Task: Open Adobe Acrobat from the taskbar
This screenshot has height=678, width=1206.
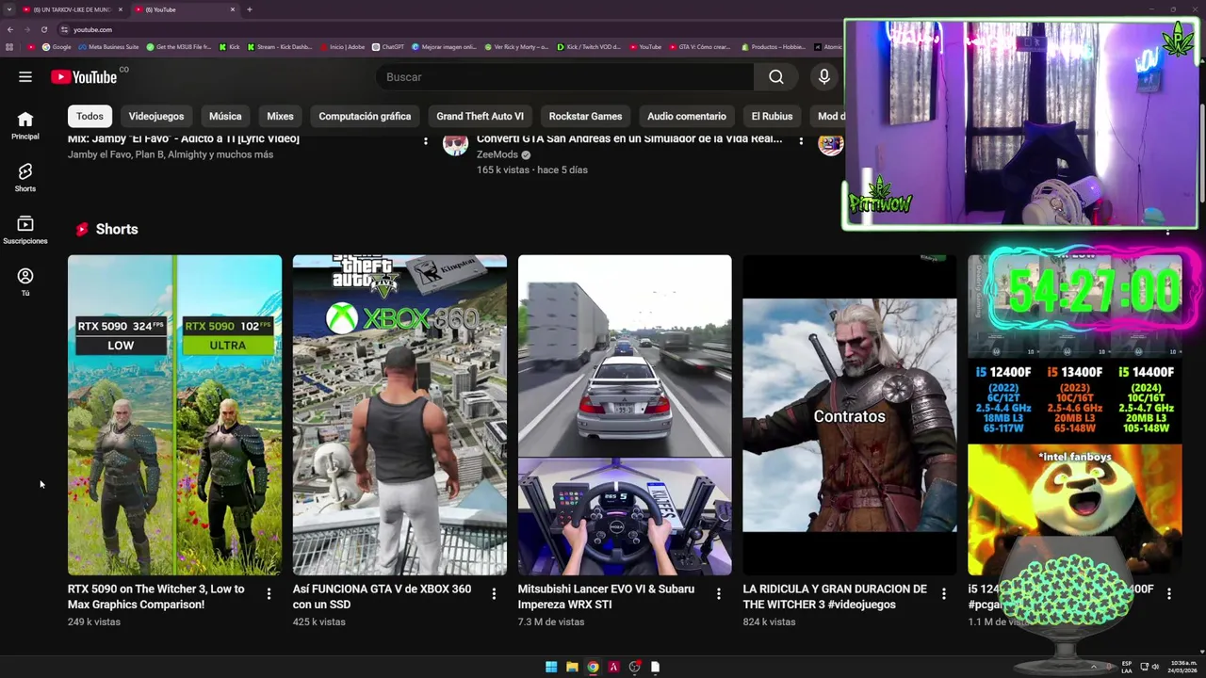Action: [613, 667]
